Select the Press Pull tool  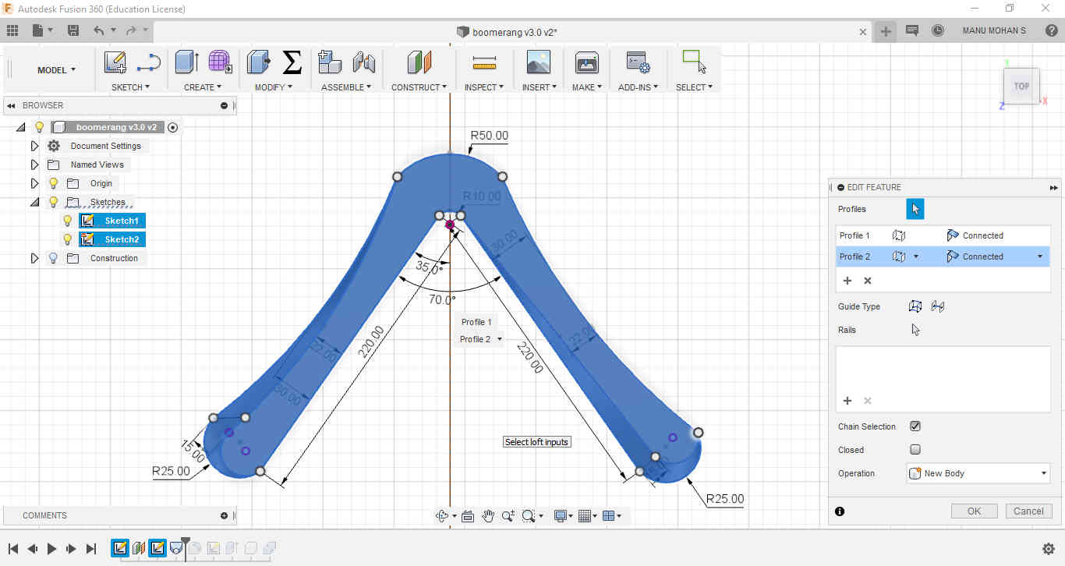[x=258, y=62]
